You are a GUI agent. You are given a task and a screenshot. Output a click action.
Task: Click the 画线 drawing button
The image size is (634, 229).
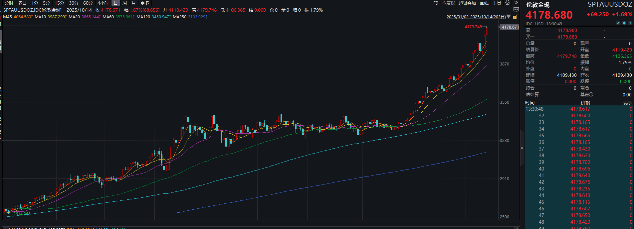click(484, 3)
